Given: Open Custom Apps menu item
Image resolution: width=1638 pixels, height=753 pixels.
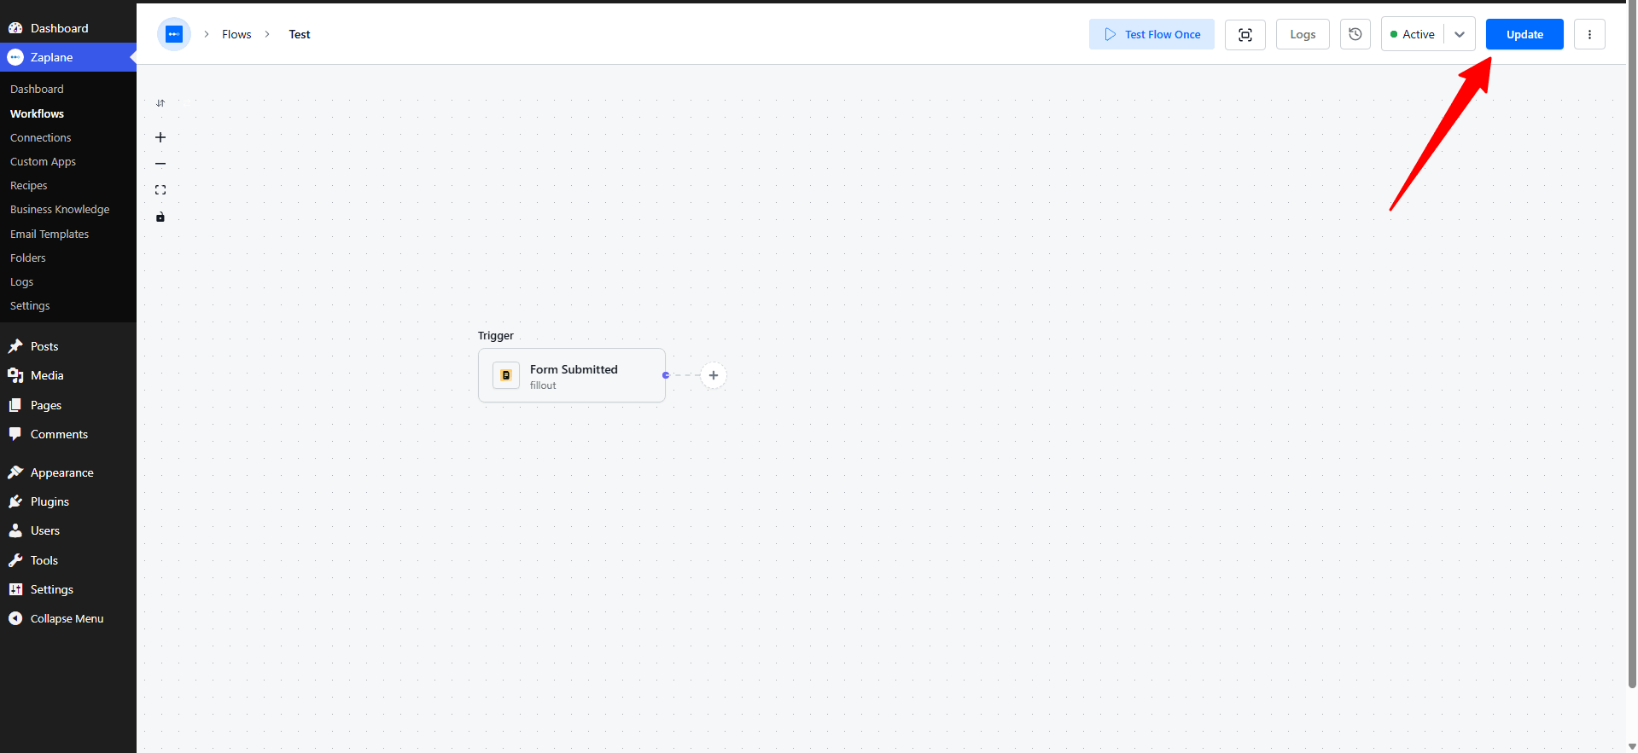Looking at the screenshot, I should (43, 161).
